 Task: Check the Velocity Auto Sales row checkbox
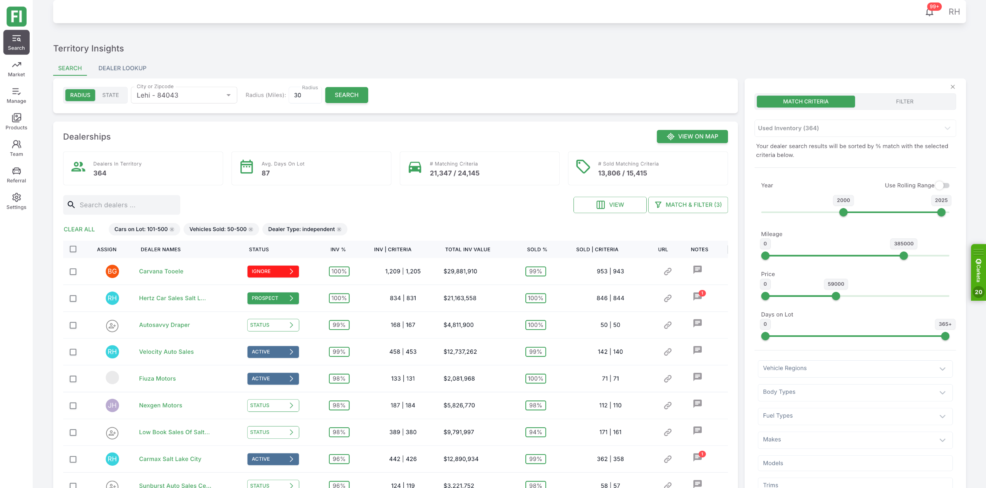click(73, 352)
